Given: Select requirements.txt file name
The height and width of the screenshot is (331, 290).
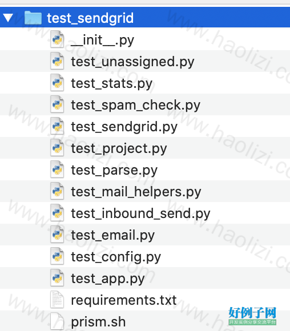Looking at the screenshot, I should click(x=123, y=300).
